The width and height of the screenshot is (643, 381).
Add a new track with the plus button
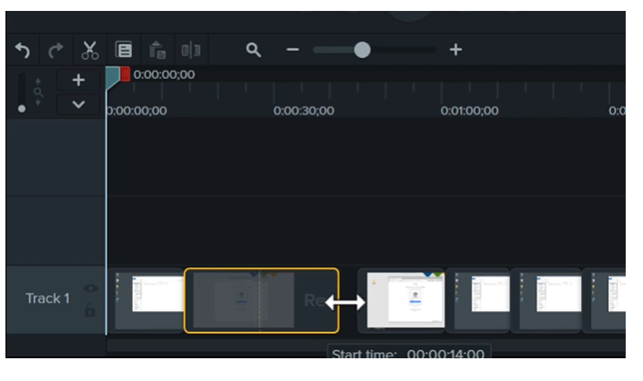click(x=78, y=80)
